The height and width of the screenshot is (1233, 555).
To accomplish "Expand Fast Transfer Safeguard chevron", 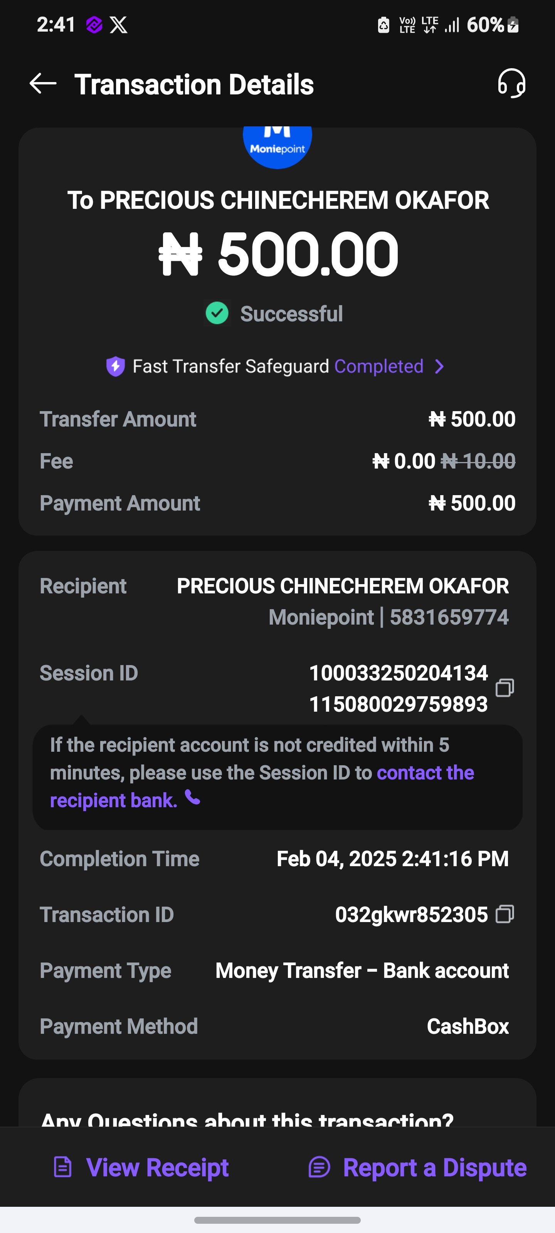I will coord(439,367).
